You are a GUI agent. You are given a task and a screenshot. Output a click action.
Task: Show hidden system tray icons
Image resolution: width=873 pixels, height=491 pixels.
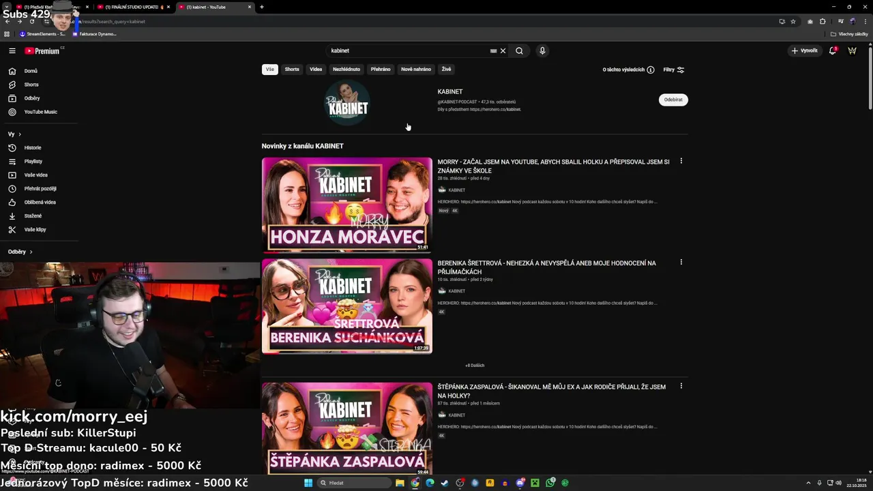(809, 483)
